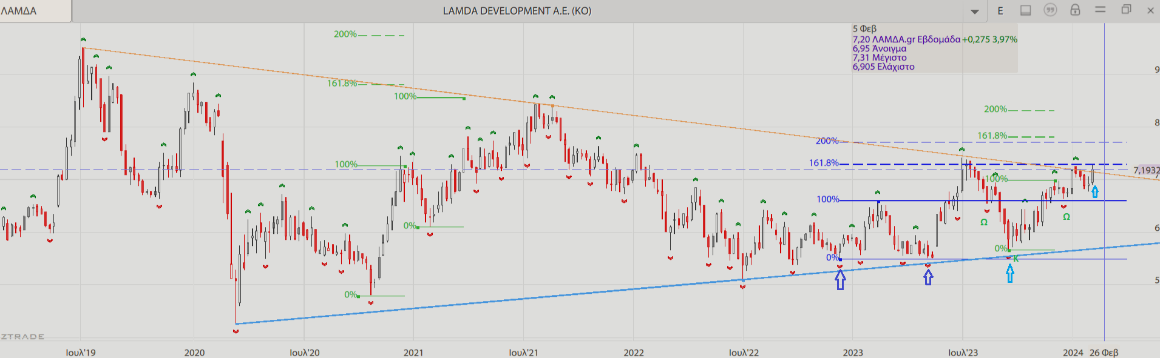Viewport: 1160px width, 358px height.
Task: Click the '6,905 Ελάχιστο' low value
Action: tap(883, 67)
